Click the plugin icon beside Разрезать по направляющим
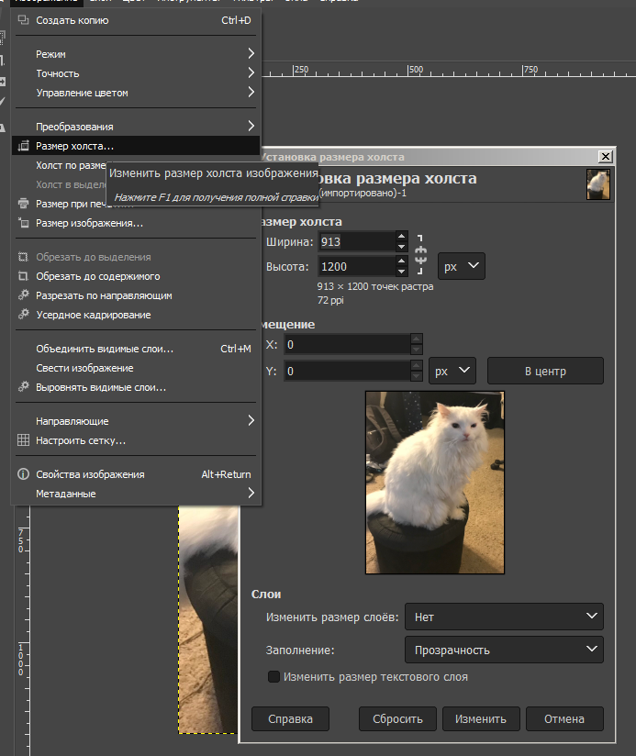Screen dimensions: 636x756 point(23,295)
